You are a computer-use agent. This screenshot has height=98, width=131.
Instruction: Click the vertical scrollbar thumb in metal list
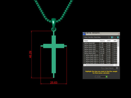[118, 44]
